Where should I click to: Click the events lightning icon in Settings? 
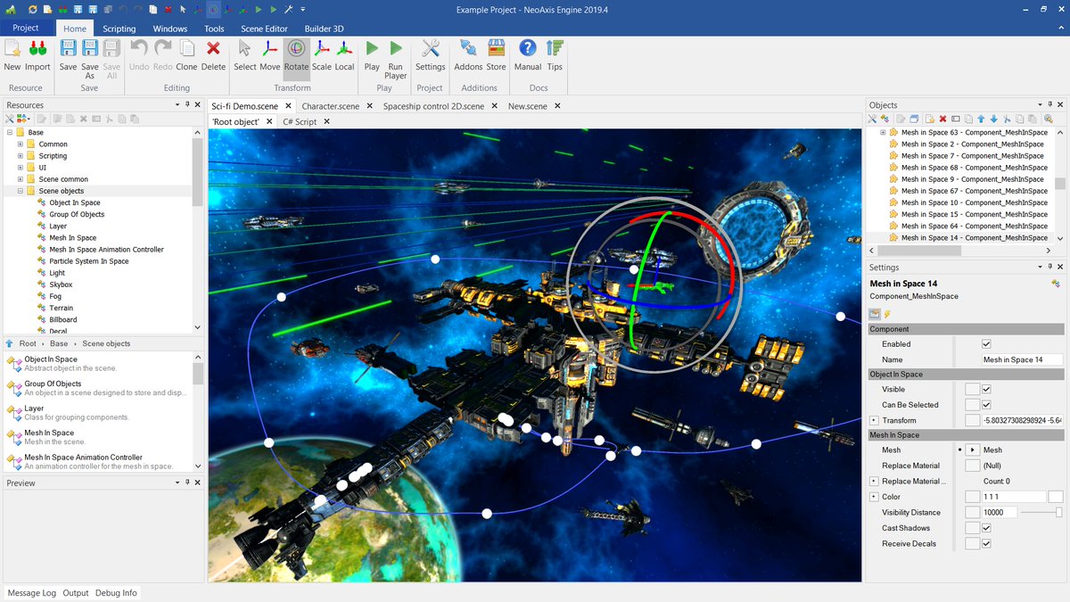(887, 314)
